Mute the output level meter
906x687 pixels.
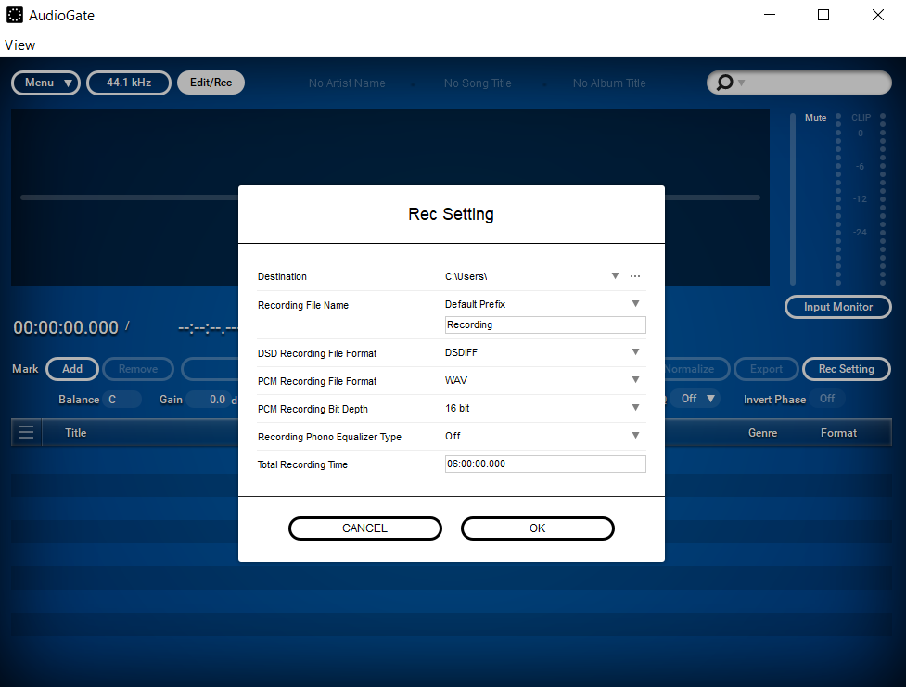point(815,117)
